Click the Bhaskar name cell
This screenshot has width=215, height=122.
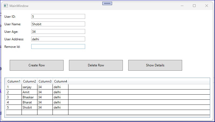[x=28, y=97]
